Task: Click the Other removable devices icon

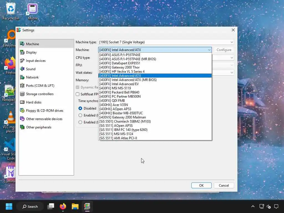Action: 22,119
